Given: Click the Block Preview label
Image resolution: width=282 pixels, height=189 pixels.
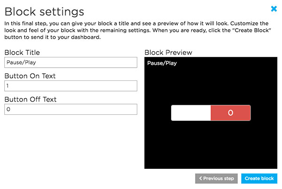Looking at the screenshot, I should pyautogui.click(x=168, y=52).
